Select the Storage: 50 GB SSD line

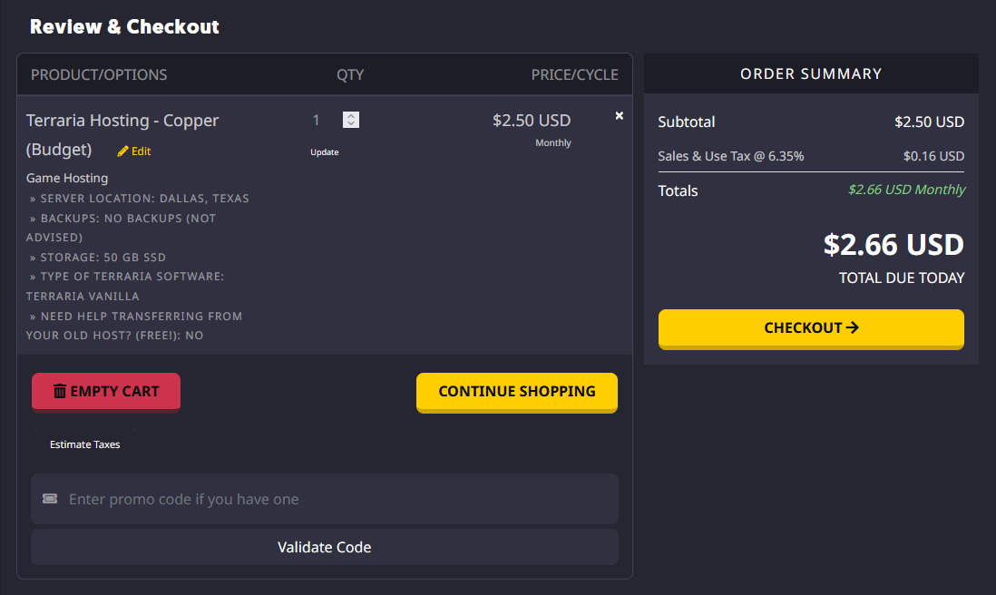click(98, 258)
